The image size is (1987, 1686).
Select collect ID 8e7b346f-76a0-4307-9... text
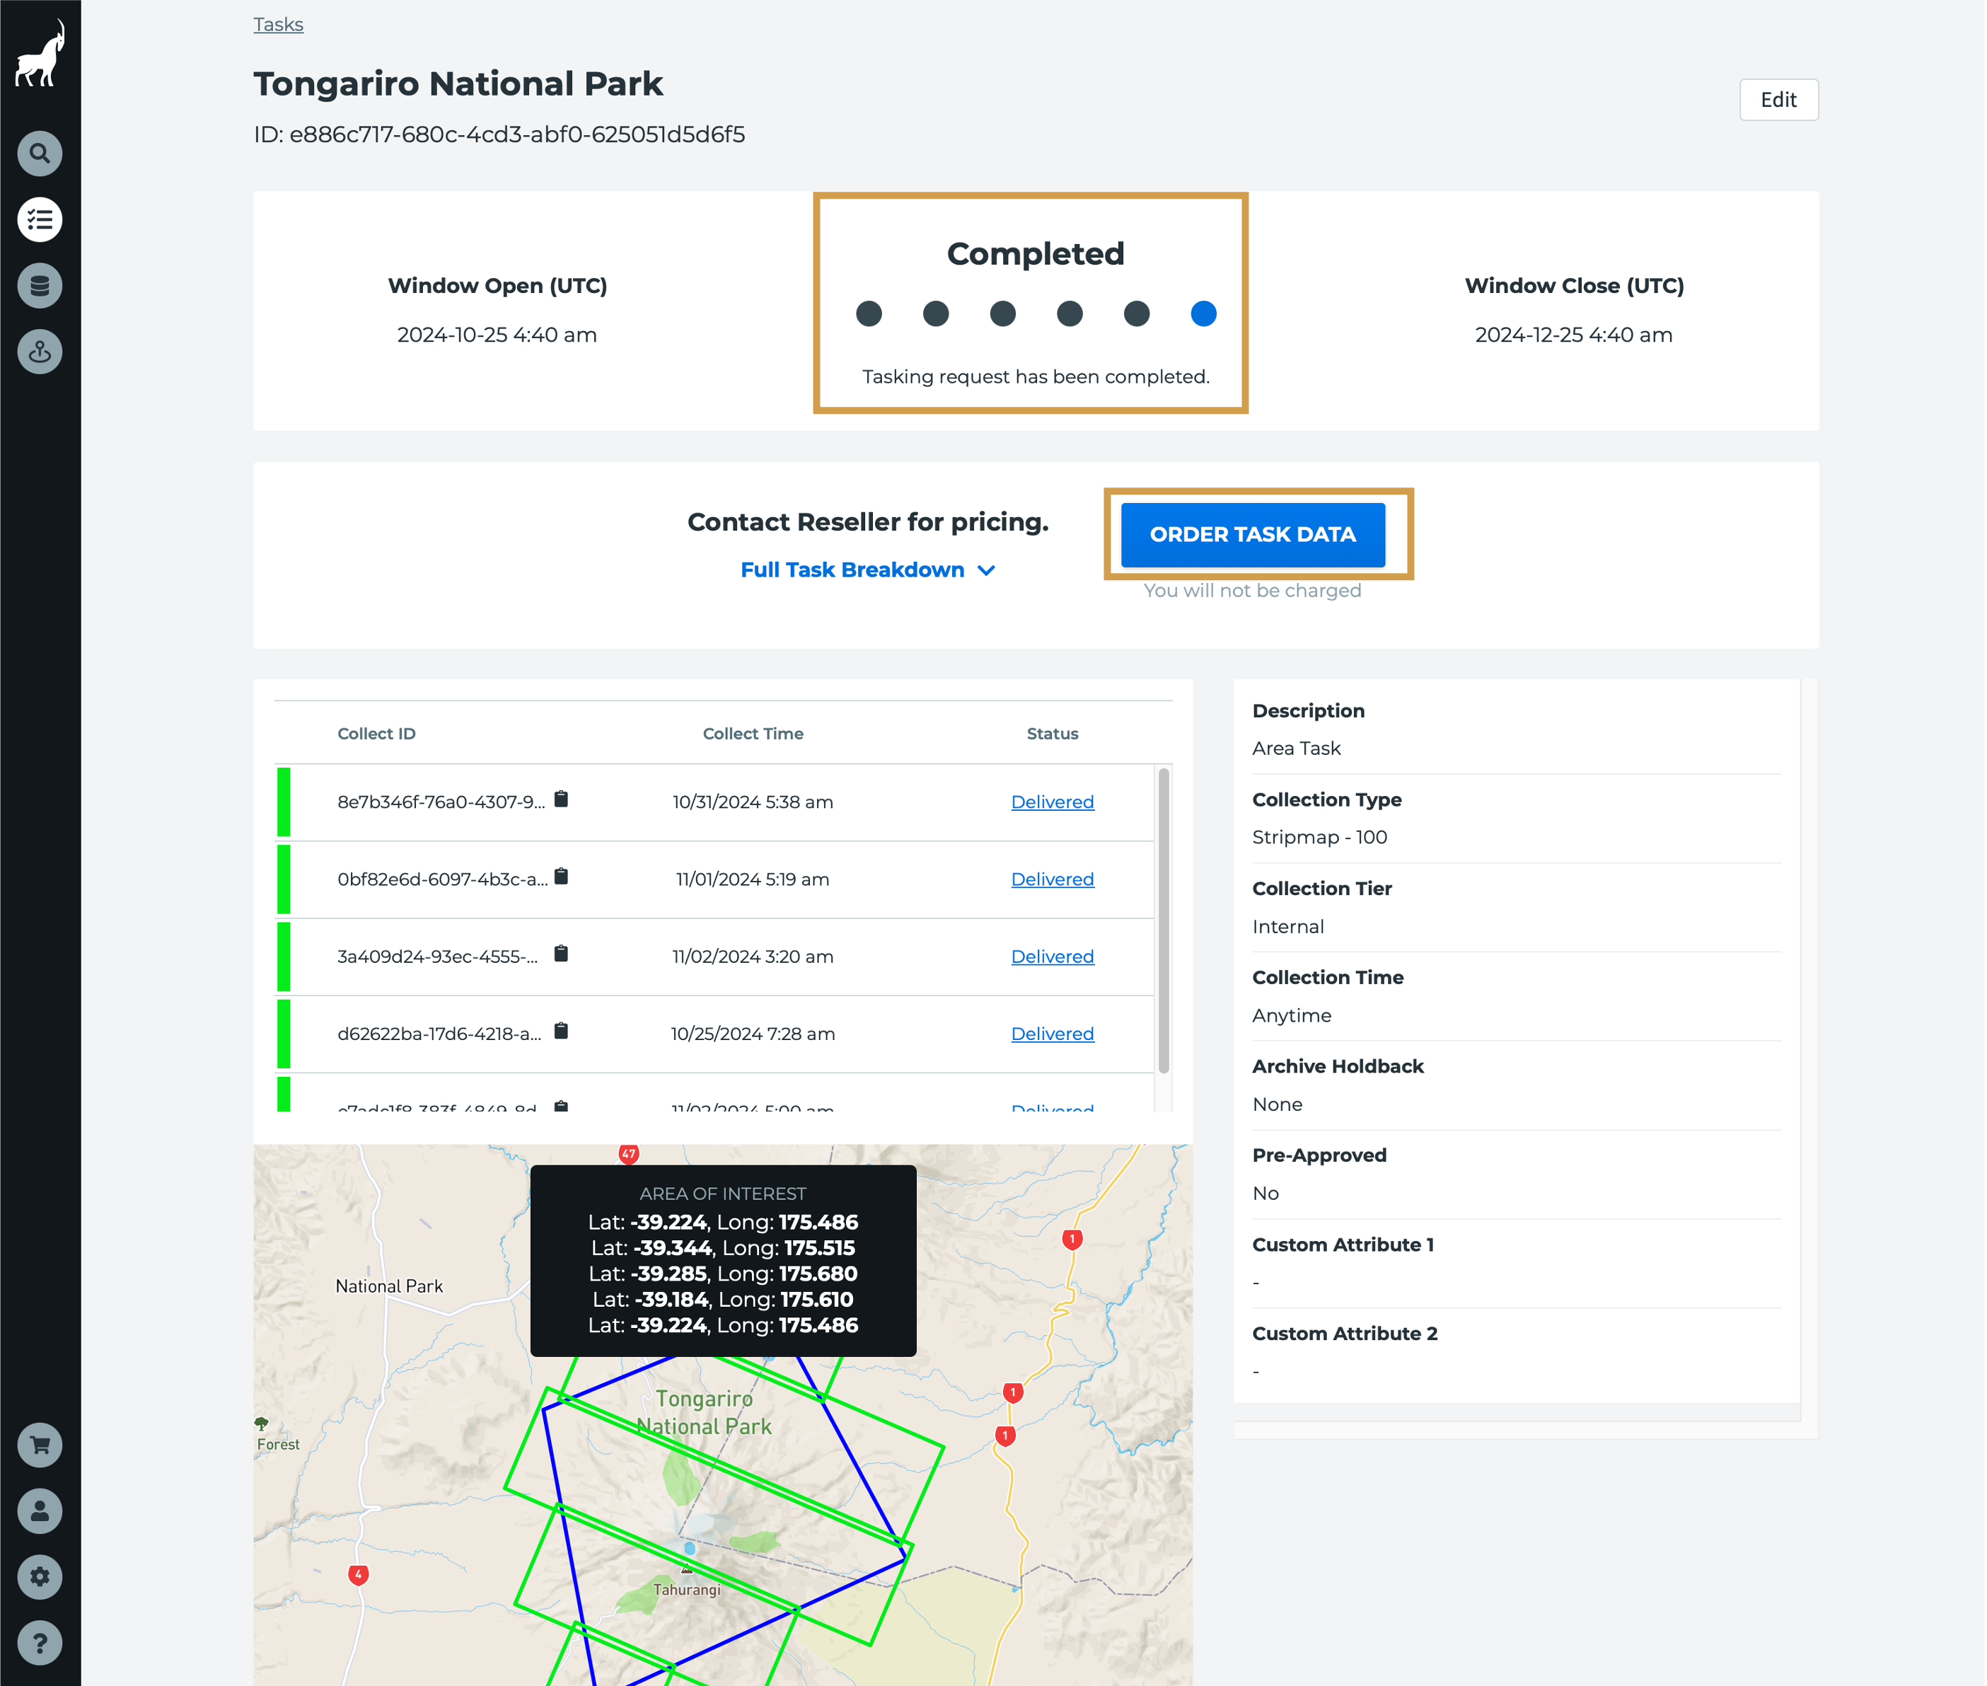(441, 802)
